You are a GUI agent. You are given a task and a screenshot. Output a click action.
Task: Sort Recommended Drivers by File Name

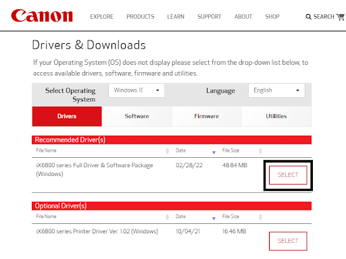[167, 150]
